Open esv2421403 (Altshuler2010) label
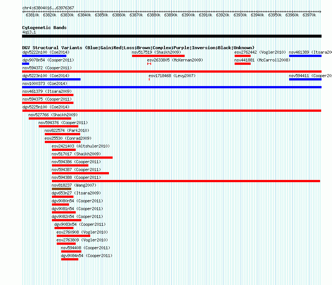 click(x=81, y=146)
